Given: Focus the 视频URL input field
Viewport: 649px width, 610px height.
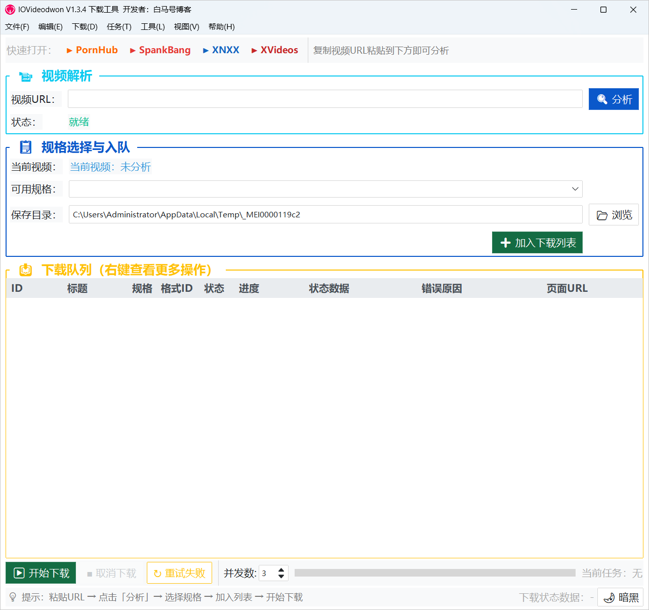Looking at the screenshot, I should [325, 99].
